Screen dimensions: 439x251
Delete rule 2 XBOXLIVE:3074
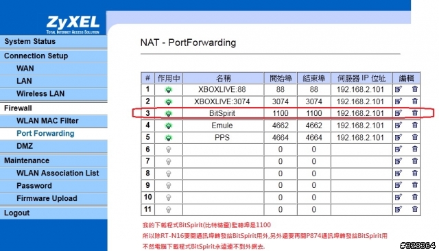pyautogui.click(x=414, y=101)
